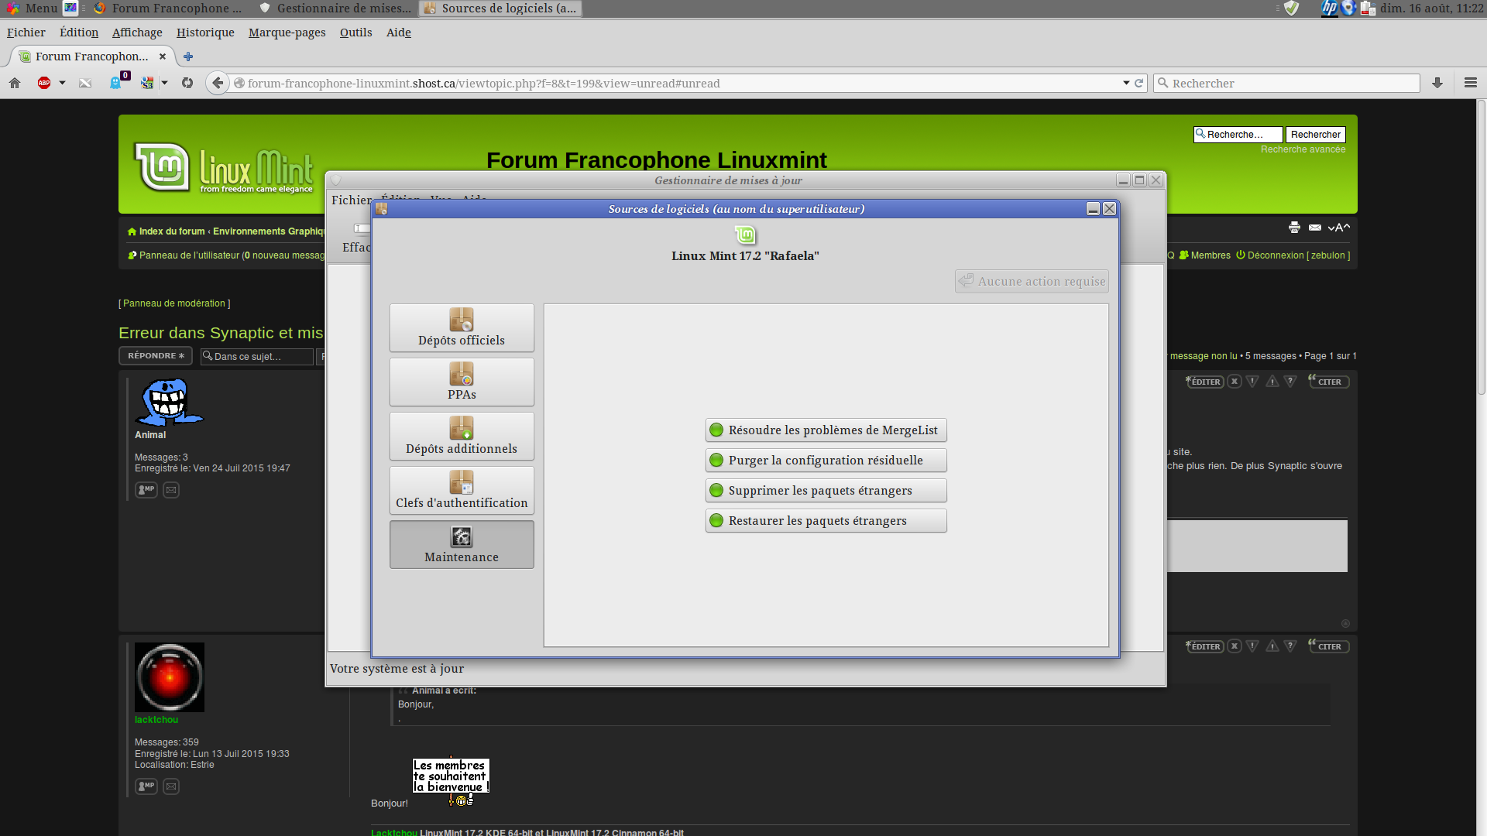Open Firefox Aide menu
Screen dimensions: 1487x836
click(399, 33)
